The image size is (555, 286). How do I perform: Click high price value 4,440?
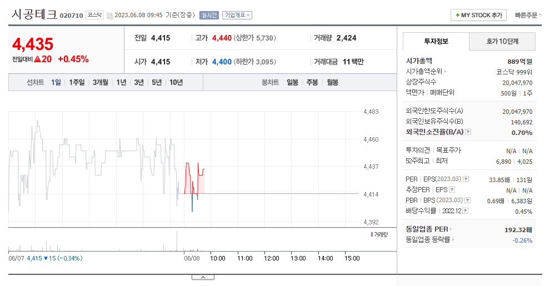pos(222,38)
